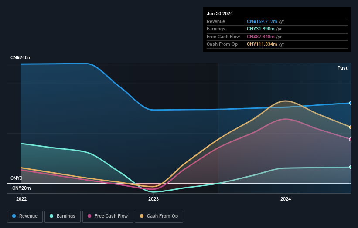
Task: Click the teal Earnings legend dot
Action: click(x=51, y=216)
